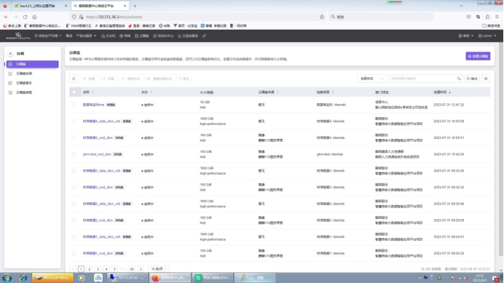The width and height of the screenshot is (504, 283).
Task: Sort by the 名称 column sort icon
Action: [93, 92]
